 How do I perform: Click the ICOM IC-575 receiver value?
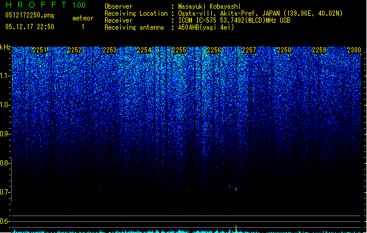[235, 20]
